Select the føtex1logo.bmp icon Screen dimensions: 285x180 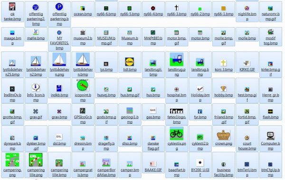coord(177,111)
